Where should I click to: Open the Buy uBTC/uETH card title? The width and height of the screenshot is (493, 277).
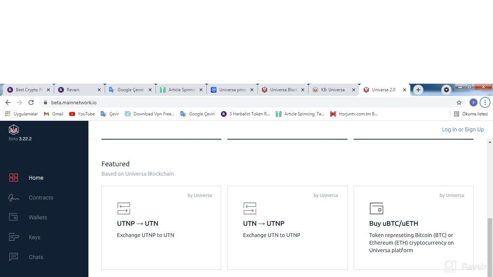click(394, 223)
